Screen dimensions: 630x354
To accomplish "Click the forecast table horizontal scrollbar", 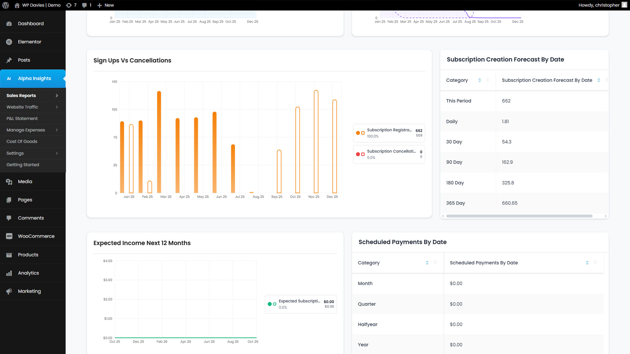I will [x=519, y=216].
